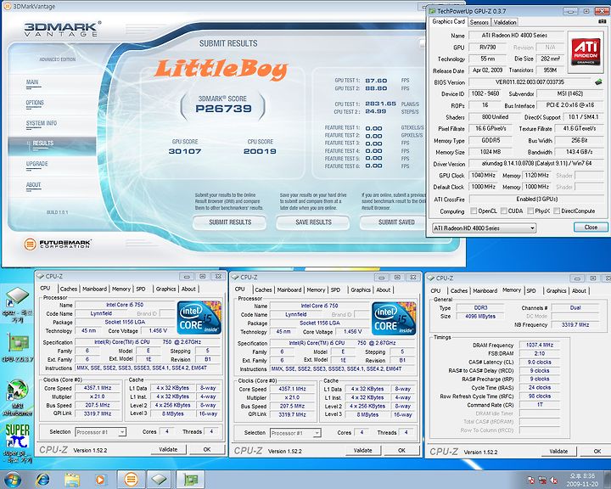Open the Caches tab in left CPU-Z
The width and height of the screenshot is (611, 489).
69,289
